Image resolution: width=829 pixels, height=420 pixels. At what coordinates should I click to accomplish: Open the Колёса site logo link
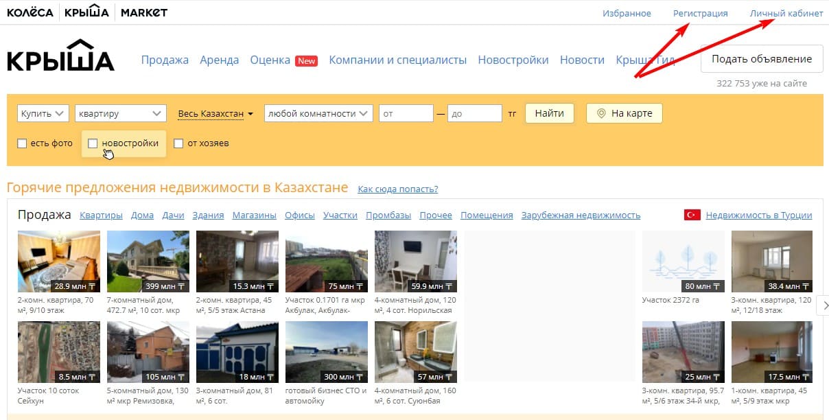point(30,12)
